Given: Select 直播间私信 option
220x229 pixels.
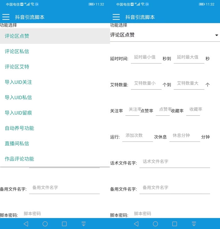Looking at the screenshot, I should click(x=55, y=143).
